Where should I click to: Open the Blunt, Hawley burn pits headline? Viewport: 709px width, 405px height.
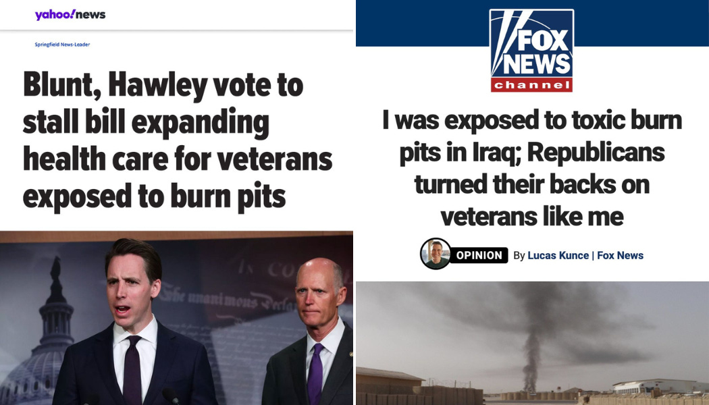tap(177, 140)
